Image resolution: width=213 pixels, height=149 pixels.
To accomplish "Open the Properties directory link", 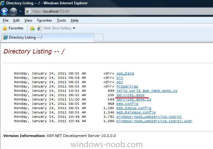I will (127, 86).
